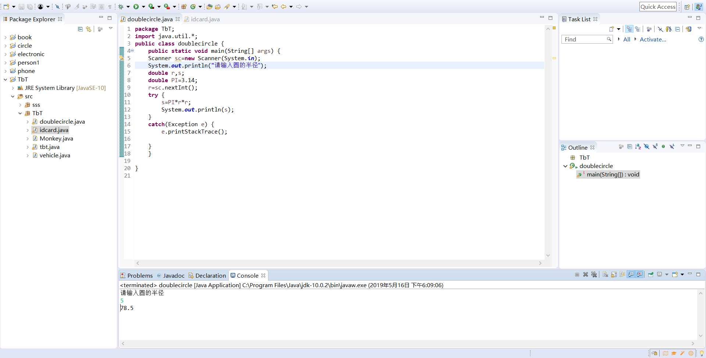This screenshot has height=358, width=706.
Task: Select main(String[]) : void in Outline
Action: [x=608, y=175]
